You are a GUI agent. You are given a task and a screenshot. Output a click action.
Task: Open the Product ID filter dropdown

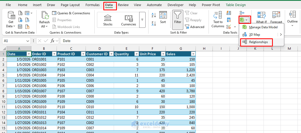tap(83, 54)
